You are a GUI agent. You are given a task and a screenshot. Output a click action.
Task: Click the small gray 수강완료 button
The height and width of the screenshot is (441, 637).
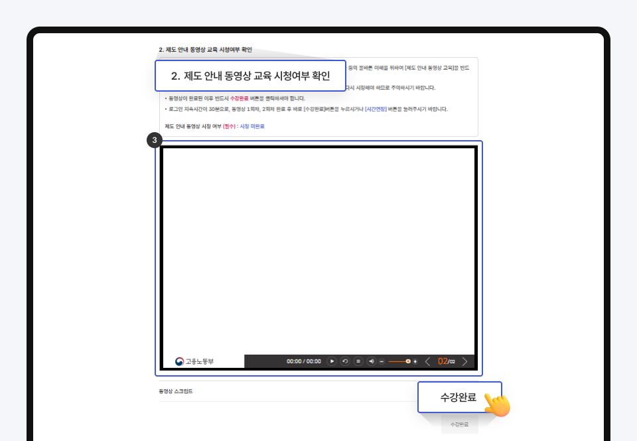(459, 424)
